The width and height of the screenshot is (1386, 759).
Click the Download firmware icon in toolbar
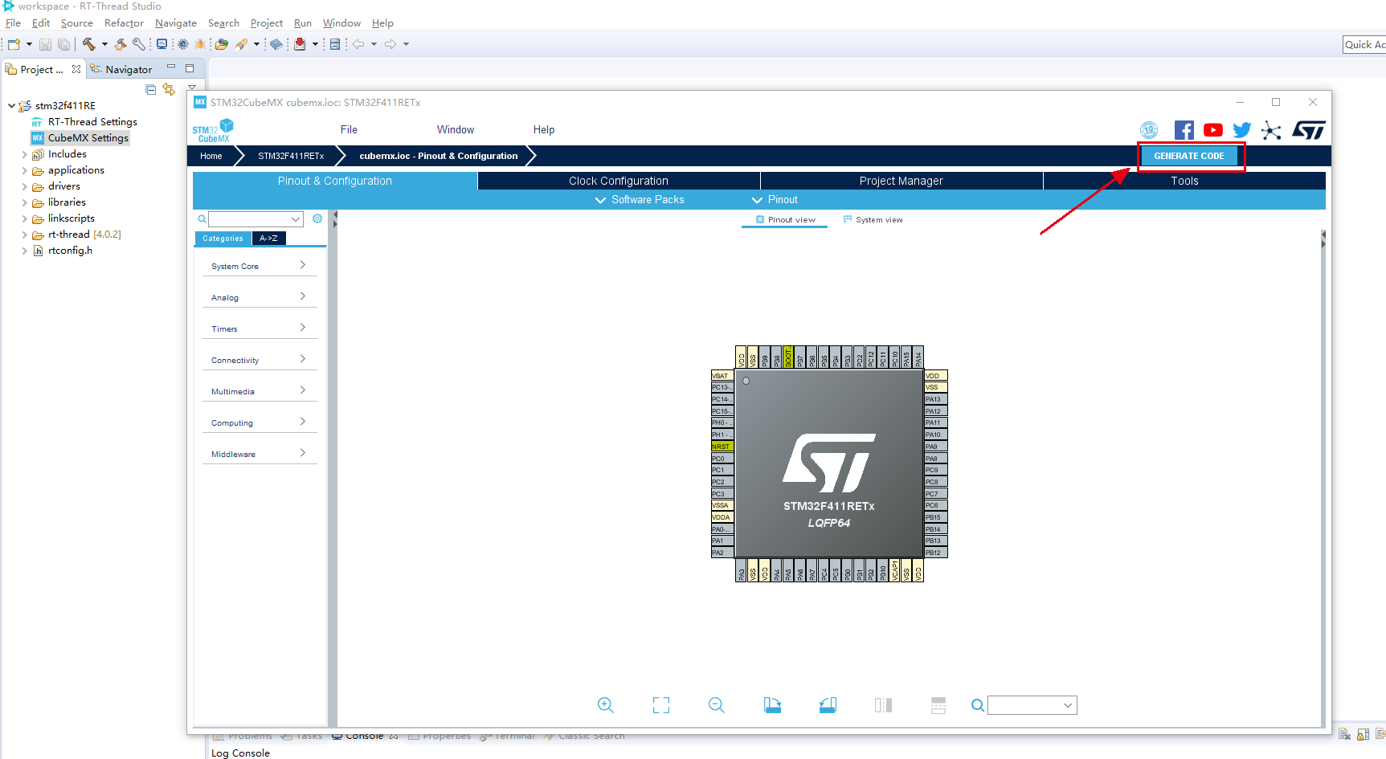(x=300, y=44)
